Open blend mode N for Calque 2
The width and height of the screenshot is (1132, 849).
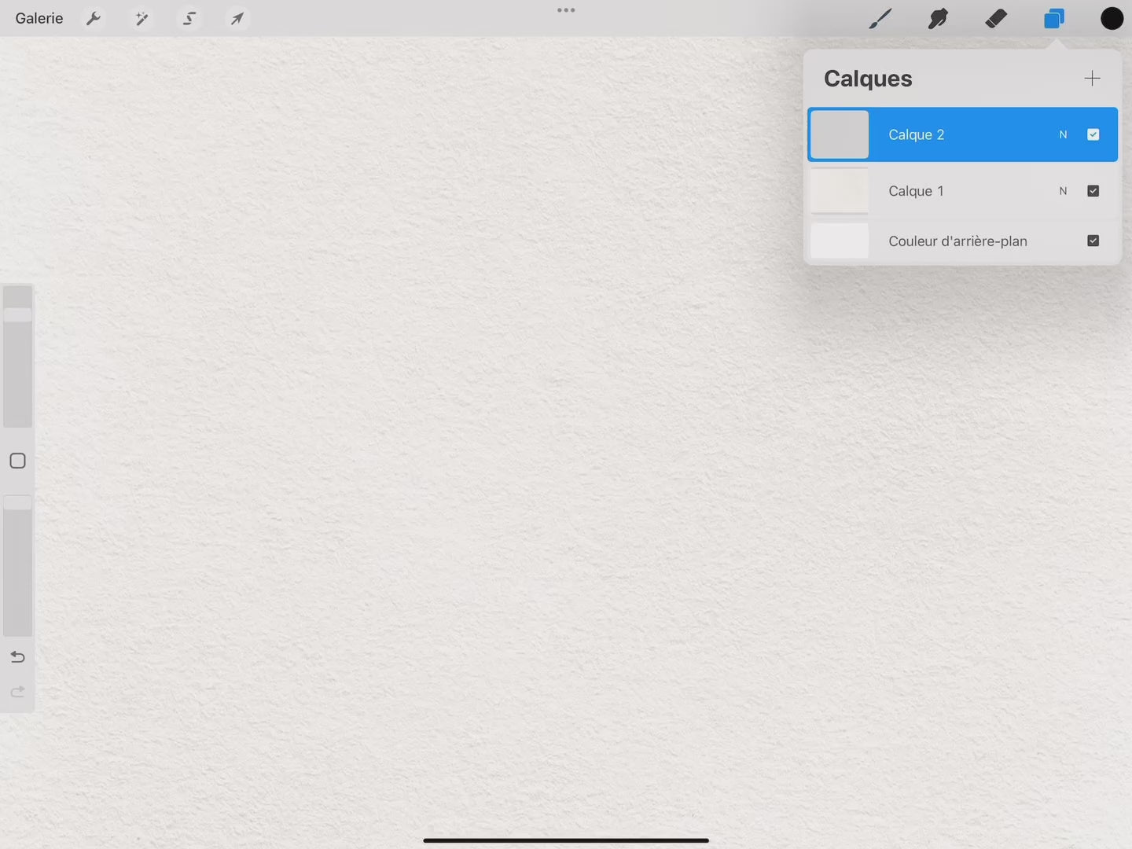click(1063, 134)
